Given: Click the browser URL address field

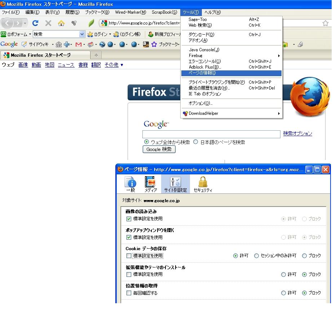Looking at the screenshot, I should [144, 23].
